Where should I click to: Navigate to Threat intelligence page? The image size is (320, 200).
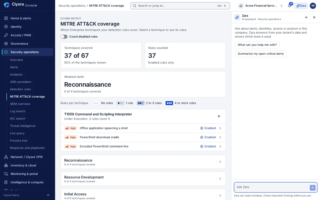(23, 126)
